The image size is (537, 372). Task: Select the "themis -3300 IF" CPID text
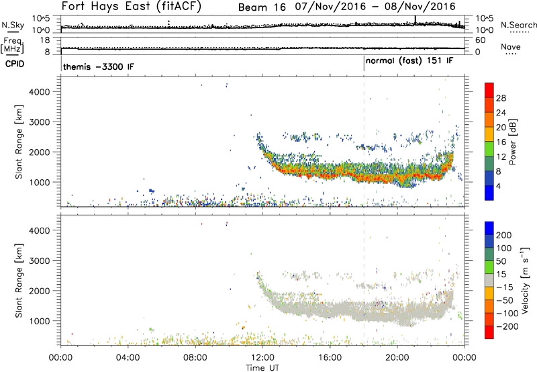(99, 66)
